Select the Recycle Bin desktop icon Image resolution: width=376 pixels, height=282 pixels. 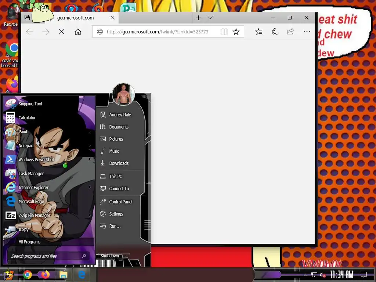[11, 14]
